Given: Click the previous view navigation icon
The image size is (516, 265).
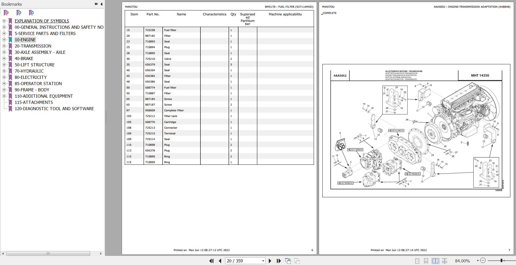Looking at the screenshot, I should click(x=288, y=261).
